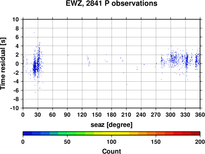Viewport: 205px width, 154px height.
Task: Click the x-axis tick label 90
Action: pos(67,115)
